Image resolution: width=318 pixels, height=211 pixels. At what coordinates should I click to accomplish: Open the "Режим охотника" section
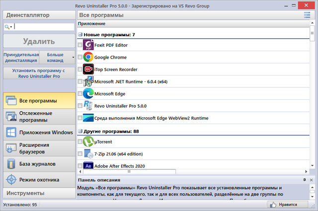[39, 180]
